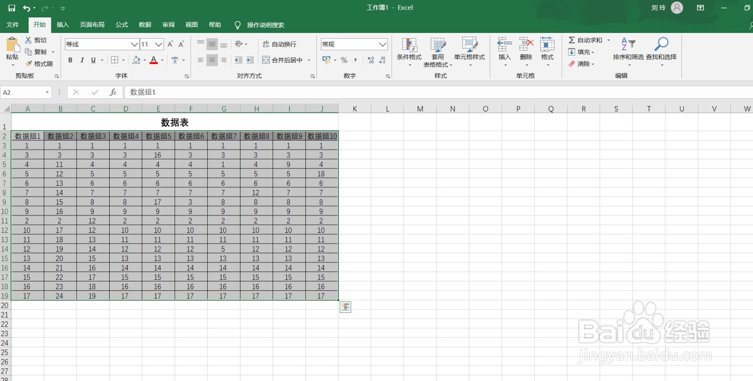Click the Insert cells icon
This screenshot has width=753, height=381.
pyautogui.click(x=505, y=45)
